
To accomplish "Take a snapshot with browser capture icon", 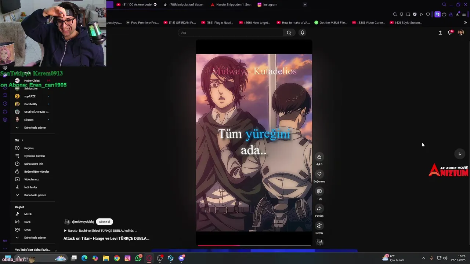I will pos(408,14).
